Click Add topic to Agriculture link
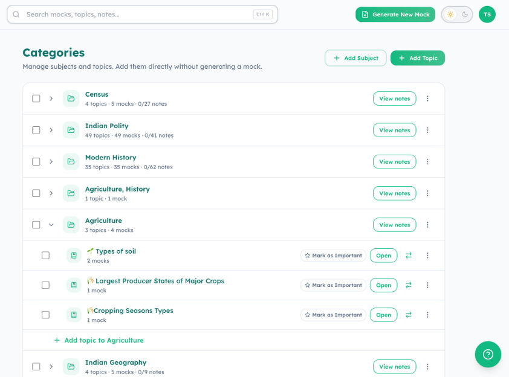509x377 pixels. point(99,340)
